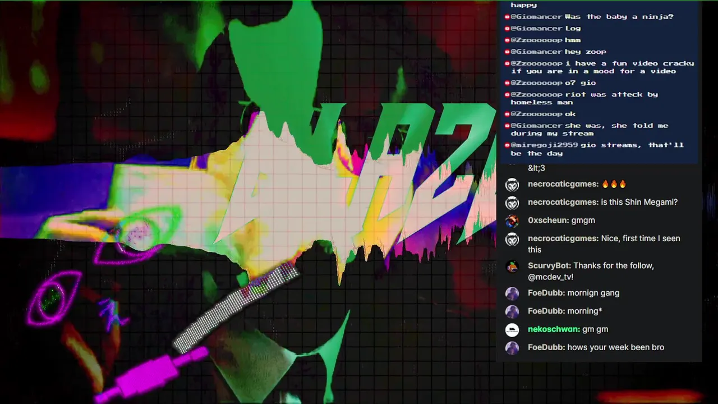Click necrocaticgames avatar beside 'Nice, first time'
This screenshot has width=718, height=404.
(512, 239)
